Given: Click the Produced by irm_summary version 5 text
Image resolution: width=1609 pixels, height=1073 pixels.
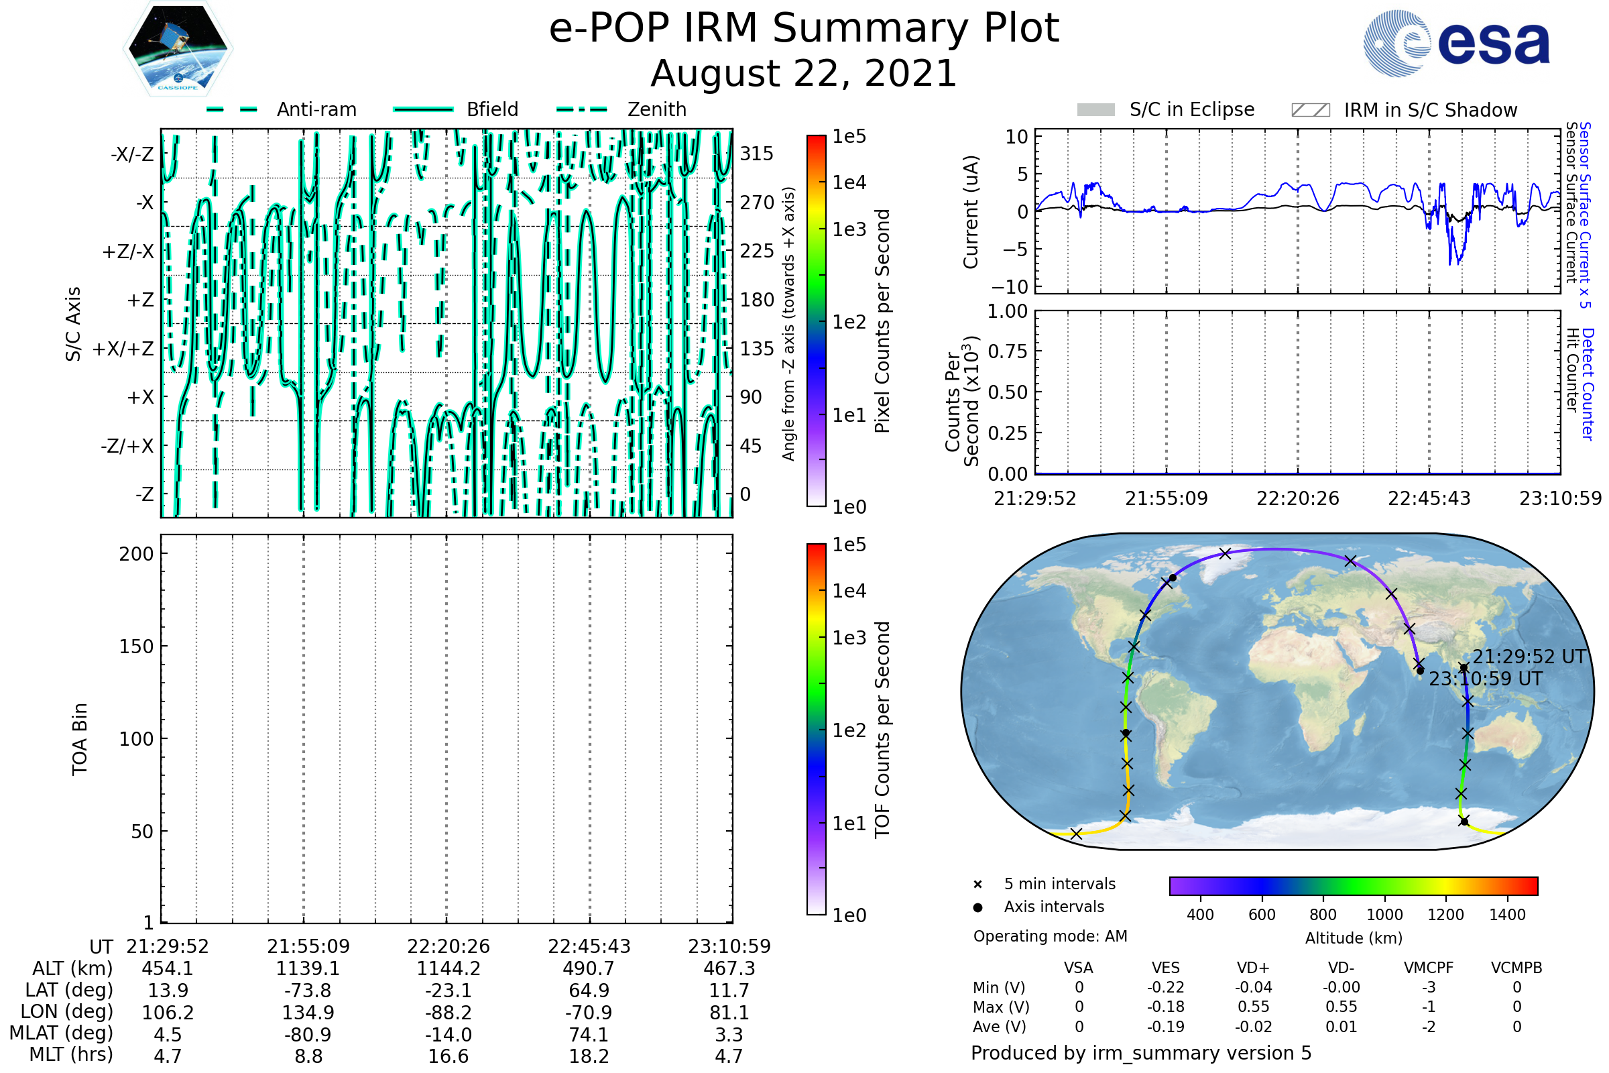Looking at the screenshot, I should click(x=1141, y=1053).
